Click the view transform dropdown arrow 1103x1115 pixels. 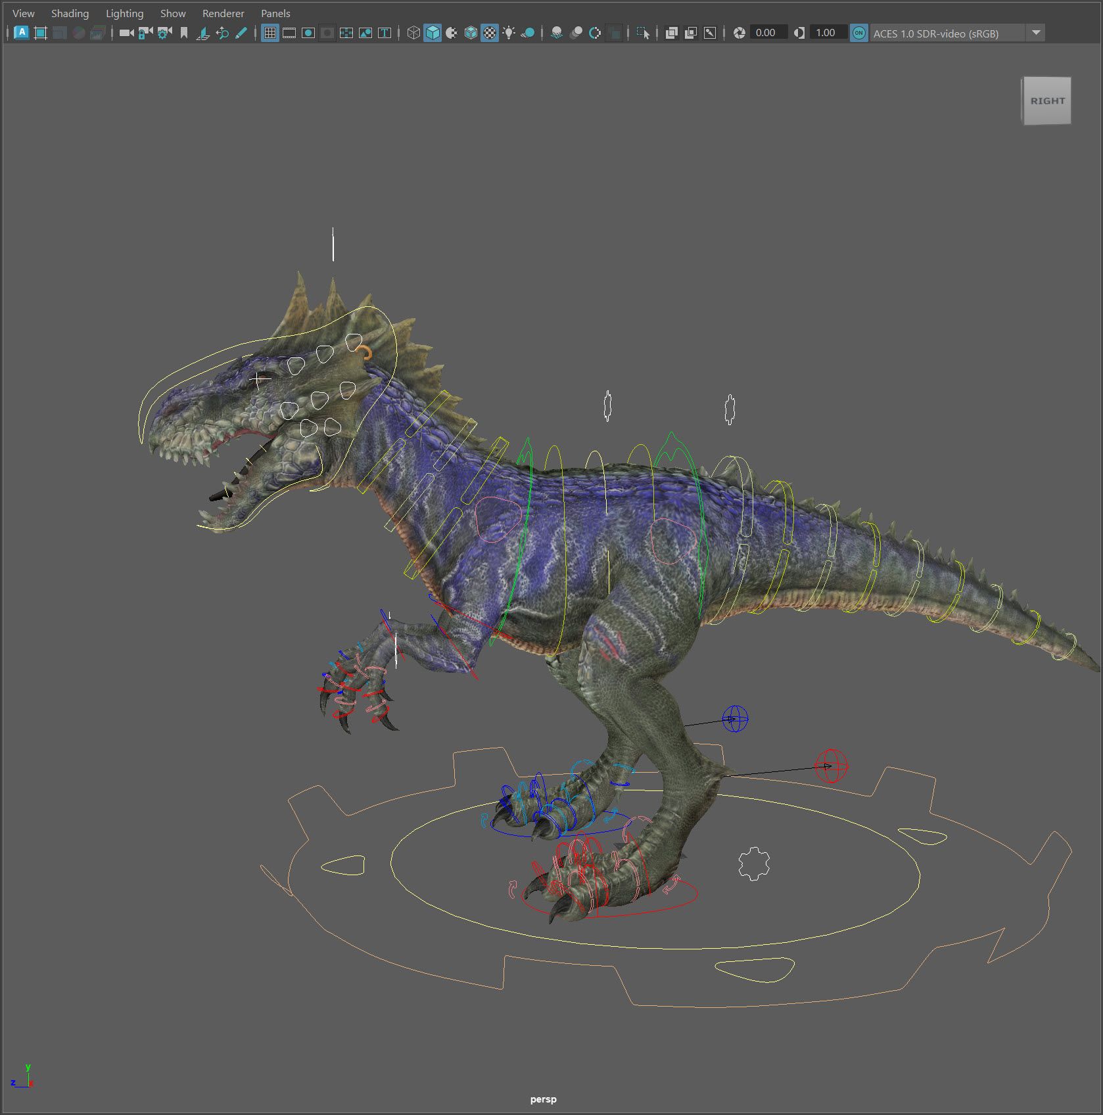[1035, 33]
